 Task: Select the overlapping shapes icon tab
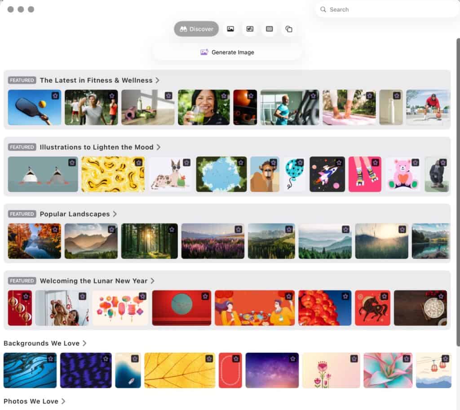tap(289, 29)
